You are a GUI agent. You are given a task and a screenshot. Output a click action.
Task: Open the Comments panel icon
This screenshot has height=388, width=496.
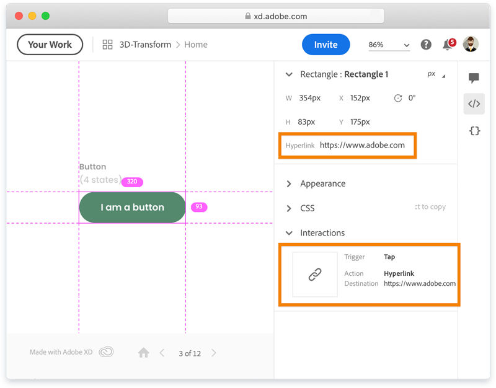[474, 78]
